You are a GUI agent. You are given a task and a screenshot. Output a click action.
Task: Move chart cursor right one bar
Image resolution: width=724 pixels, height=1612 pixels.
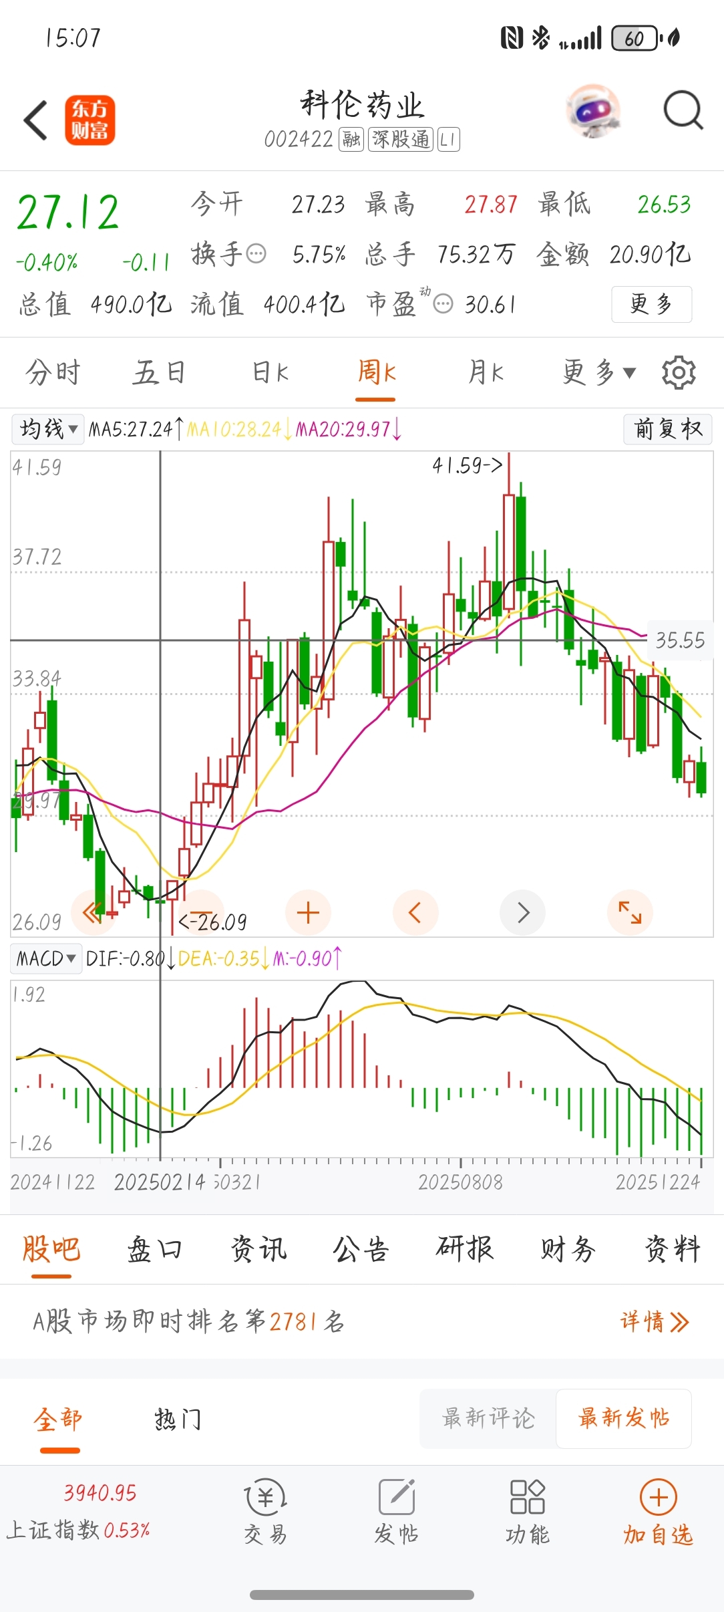click(x=523, y=912)
